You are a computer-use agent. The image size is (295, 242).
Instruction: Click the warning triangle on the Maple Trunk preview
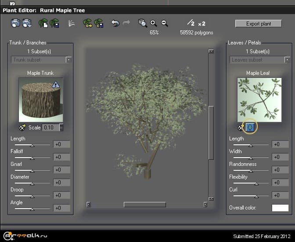click(55, 84)
